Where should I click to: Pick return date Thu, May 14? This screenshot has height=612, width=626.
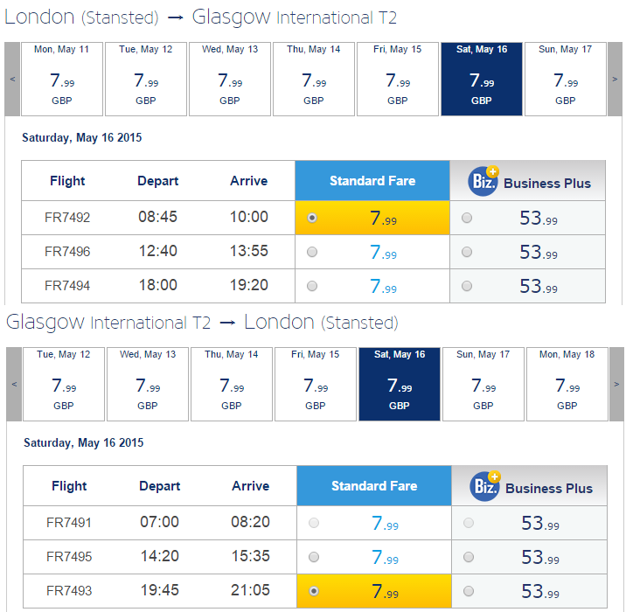tap(232, 384)
